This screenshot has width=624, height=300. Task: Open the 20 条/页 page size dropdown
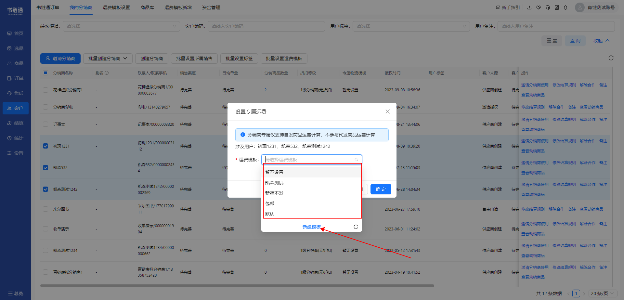tap(603, 293)
